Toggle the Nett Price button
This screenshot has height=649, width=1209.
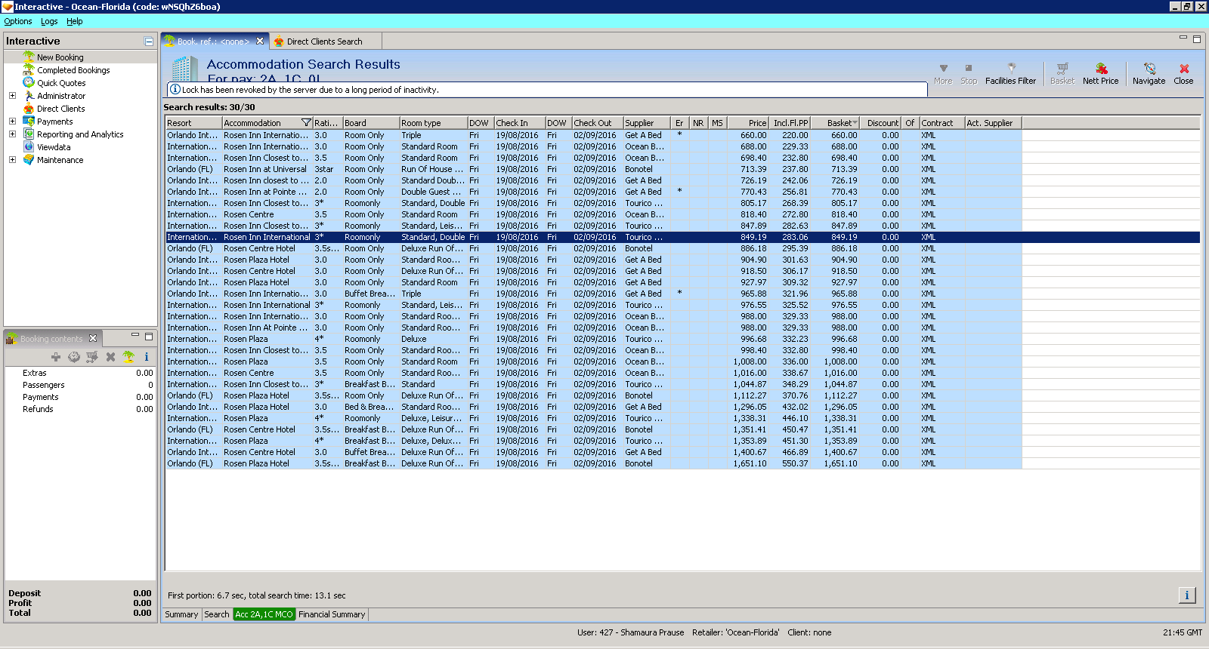1101,73
